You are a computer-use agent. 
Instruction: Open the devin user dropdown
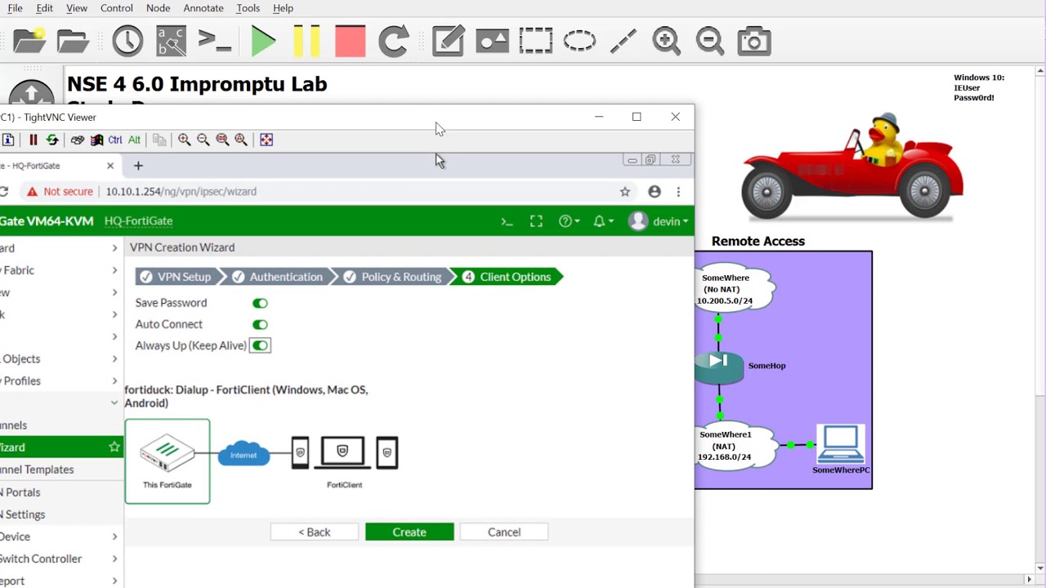(x=659, y=221)
